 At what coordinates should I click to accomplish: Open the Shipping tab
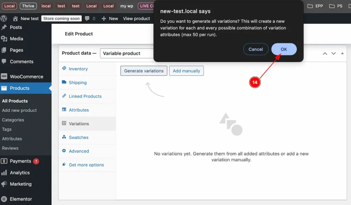(87, 82)
